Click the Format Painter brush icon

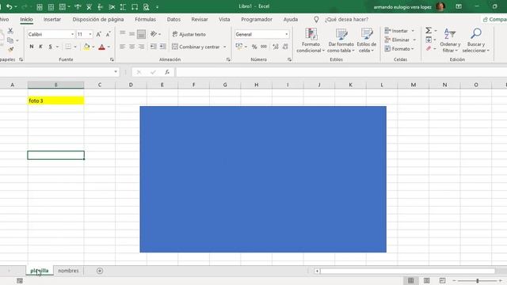pos(10,49)
